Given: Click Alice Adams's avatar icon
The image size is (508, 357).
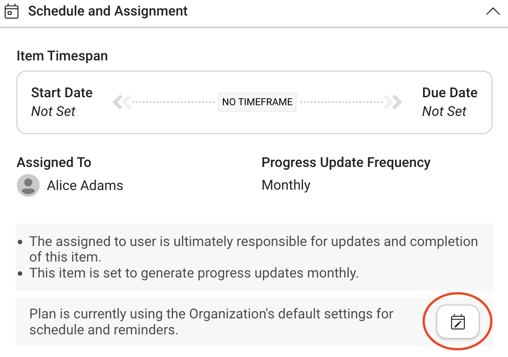Looking at the screenshot, I should (x=28, y=185).
